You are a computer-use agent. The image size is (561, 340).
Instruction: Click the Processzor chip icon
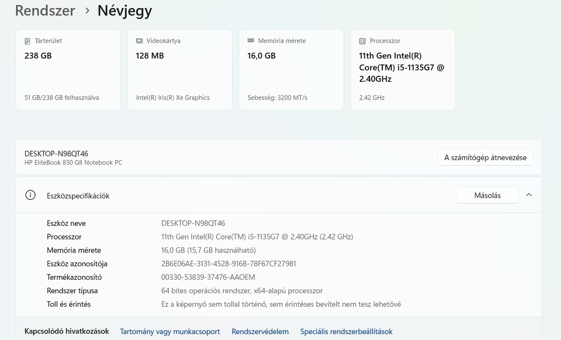point(362,41)
